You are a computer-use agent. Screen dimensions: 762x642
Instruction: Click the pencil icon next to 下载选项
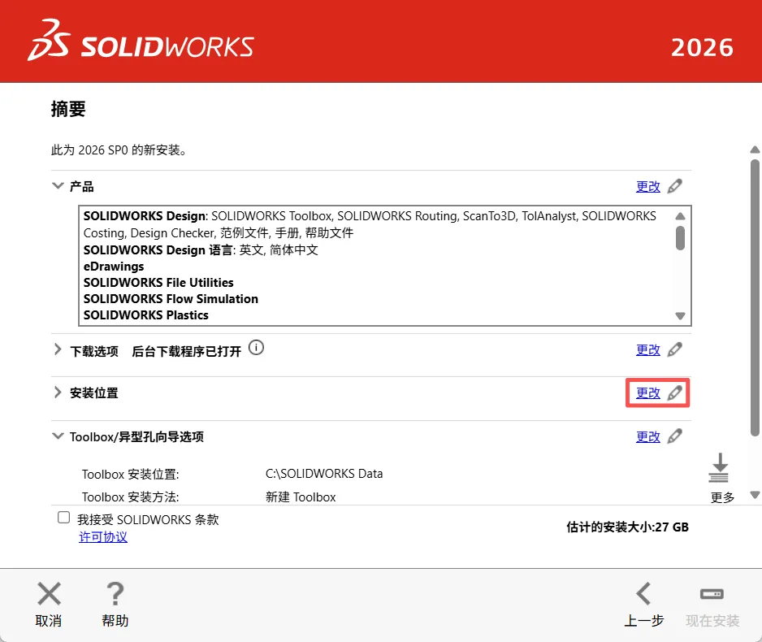click(x=674, y=349)
